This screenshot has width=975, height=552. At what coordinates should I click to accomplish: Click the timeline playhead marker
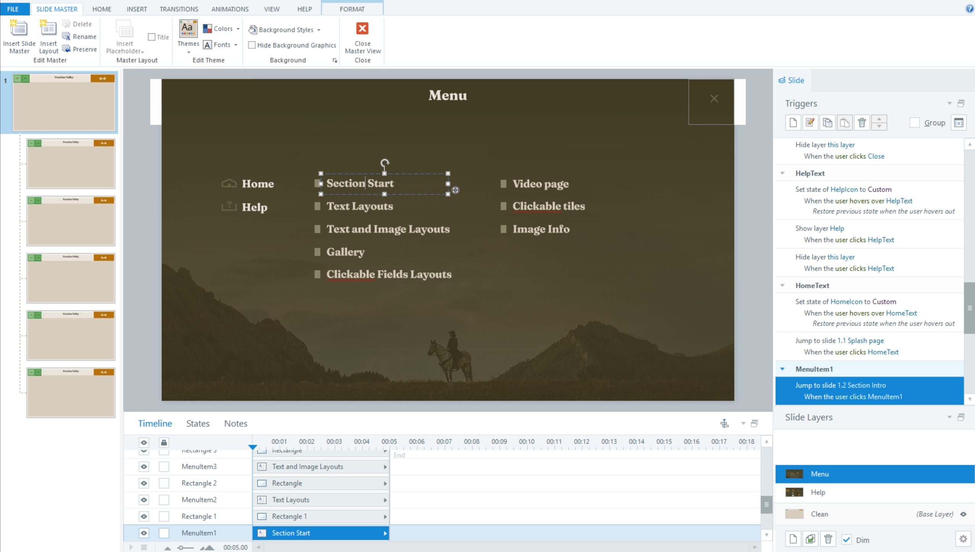252,447
